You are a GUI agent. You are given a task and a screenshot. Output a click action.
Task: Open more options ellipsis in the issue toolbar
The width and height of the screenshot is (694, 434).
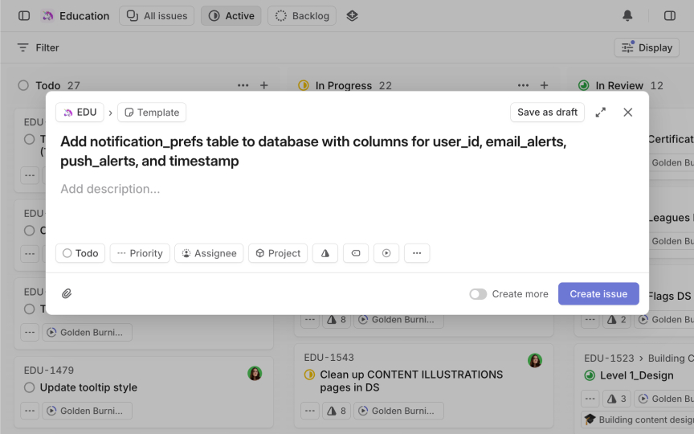point(417,253)
